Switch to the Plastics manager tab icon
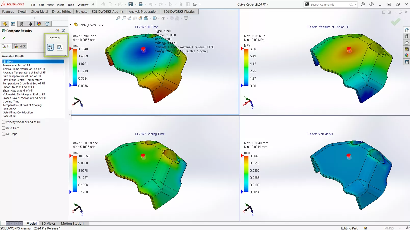This screenshot has width=410, height=230. (x=47, y=24)
